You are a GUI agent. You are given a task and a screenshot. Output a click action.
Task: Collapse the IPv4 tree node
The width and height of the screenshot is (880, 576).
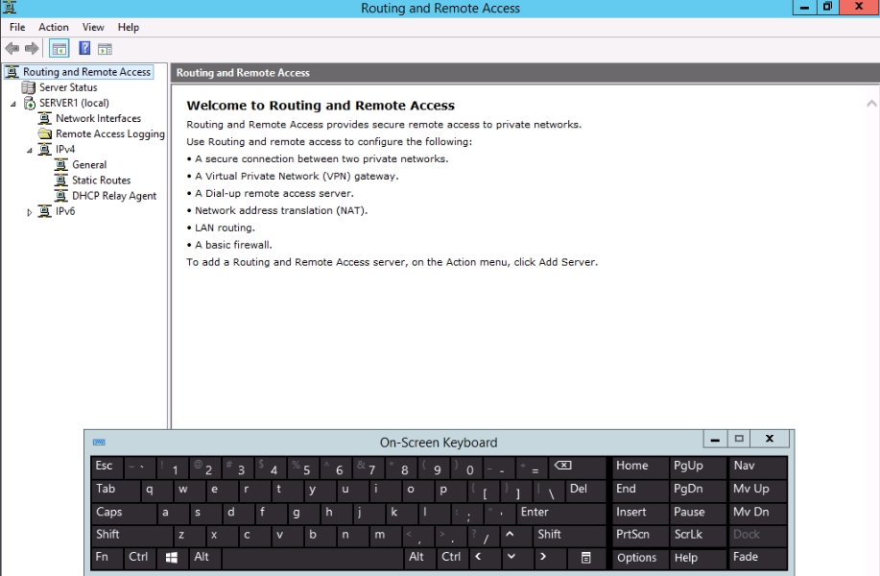30,150
